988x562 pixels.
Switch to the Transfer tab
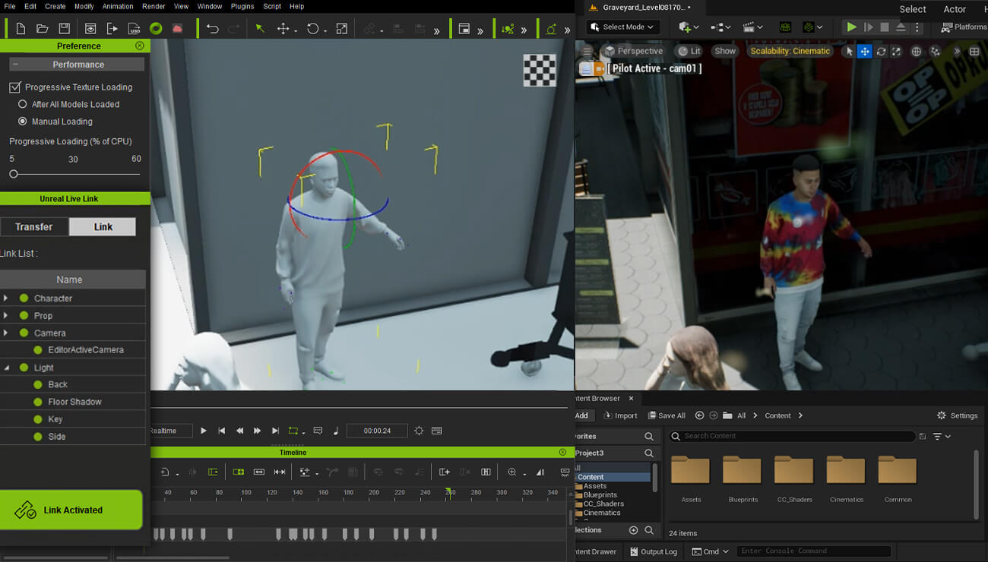click(34, 227)
